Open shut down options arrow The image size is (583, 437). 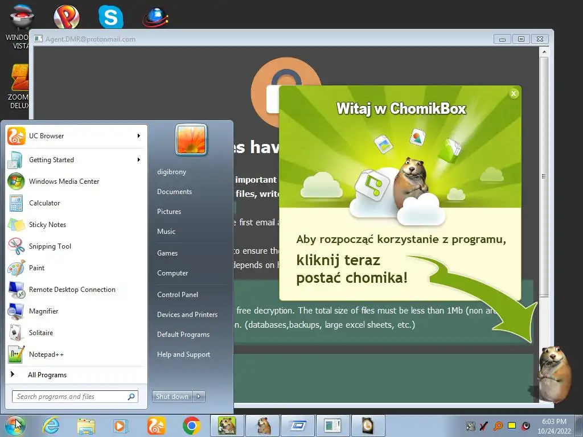pyautogui.click(x=199, y=397)
